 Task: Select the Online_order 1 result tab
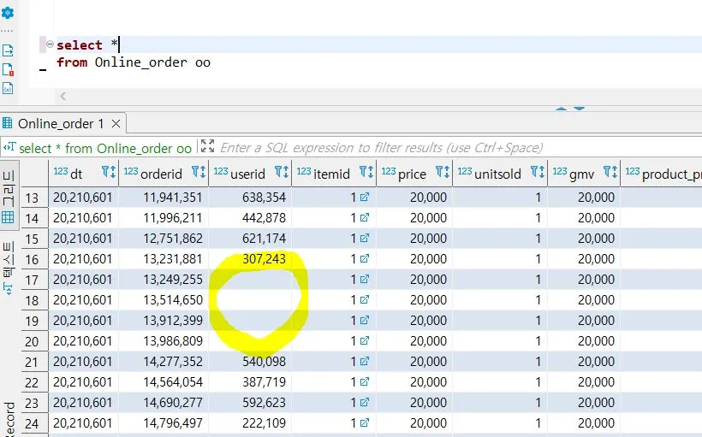61,123
